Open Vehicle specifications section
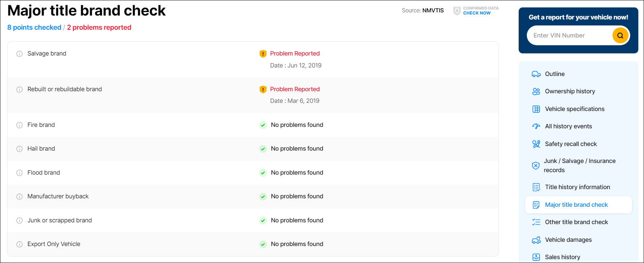The width and height of the screenshot is (644, 263). [x=574, y=109]
